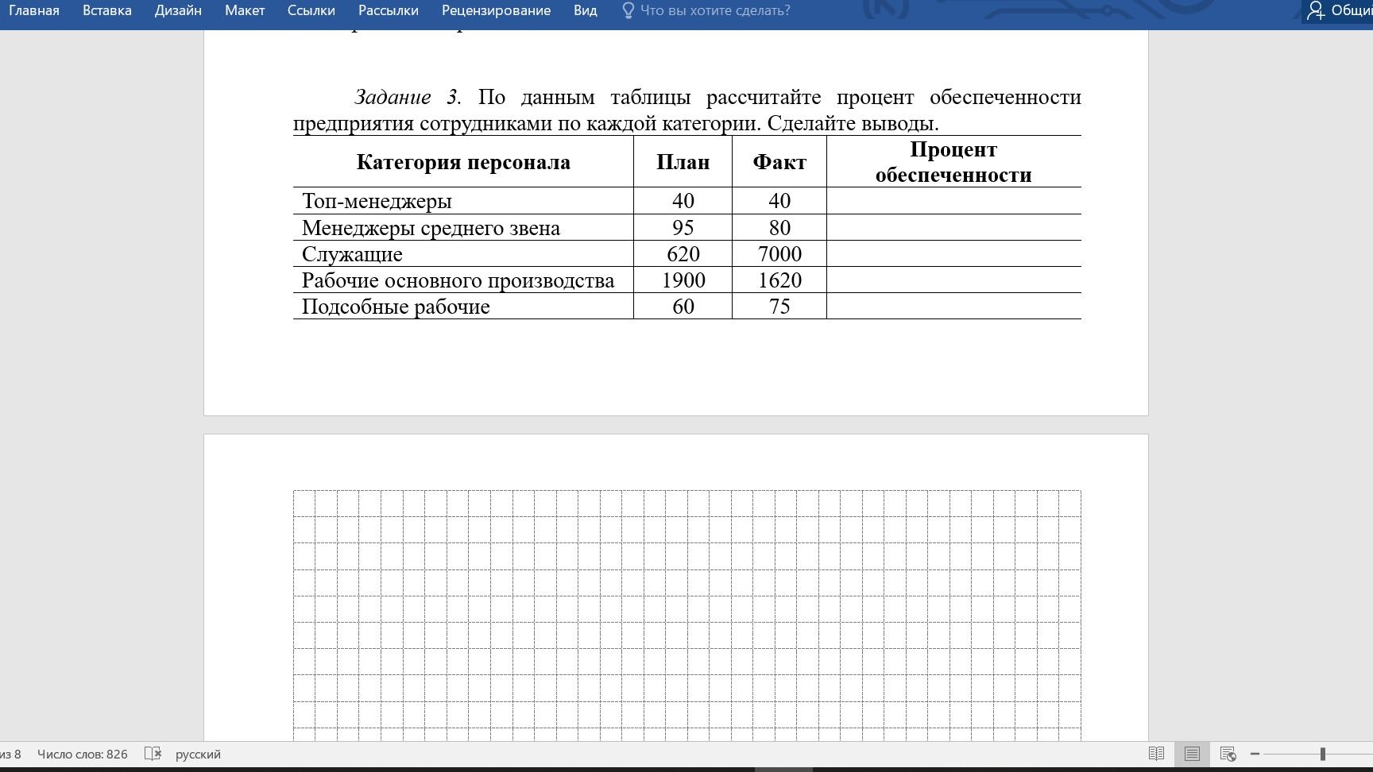Select the Макет tab
The height and width of the screenshot is (772, 1373).
click(245, 10)
